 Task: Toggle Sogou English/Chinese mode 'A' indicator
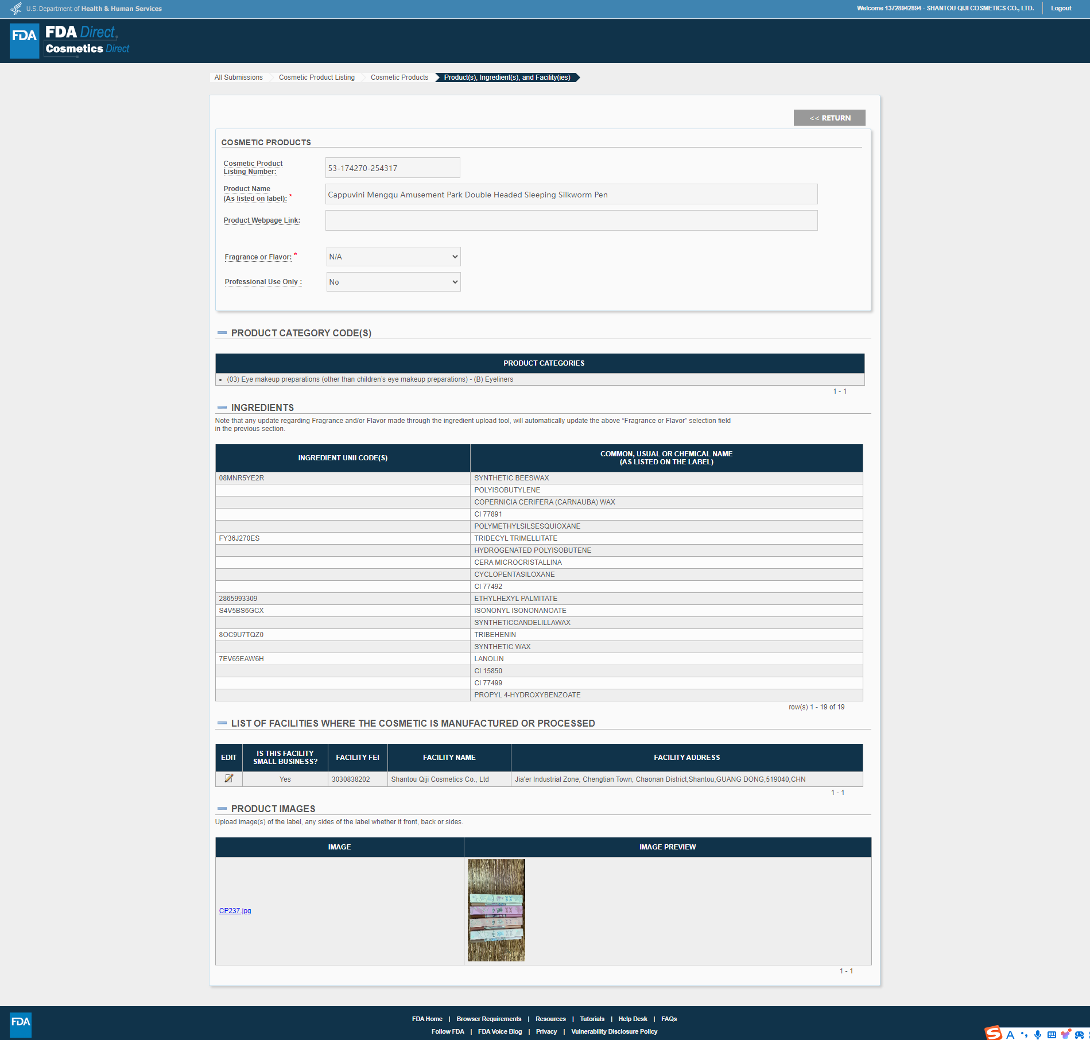1010,1034
